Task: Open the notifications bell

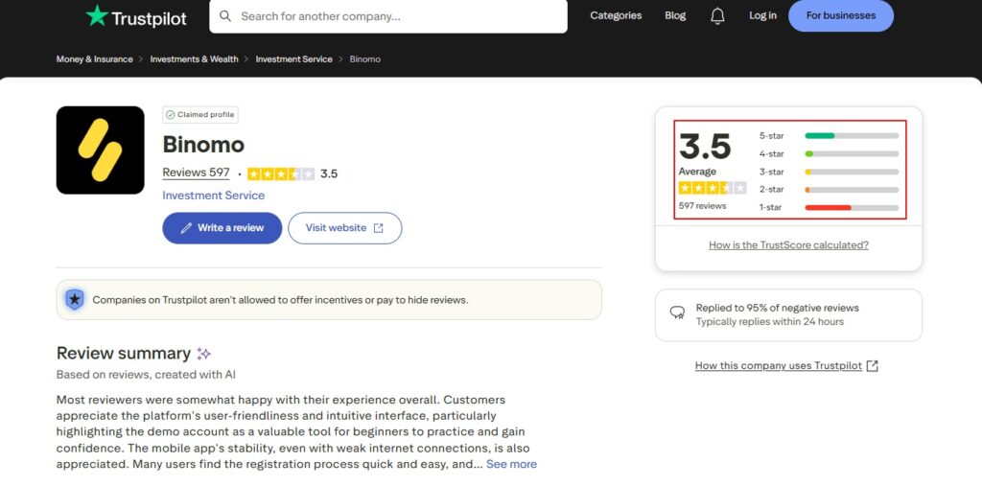Action: [717, 16]
